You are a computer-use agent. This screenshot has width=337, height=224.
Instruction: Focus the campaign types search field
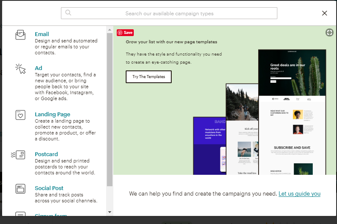(x=169, y=13)
